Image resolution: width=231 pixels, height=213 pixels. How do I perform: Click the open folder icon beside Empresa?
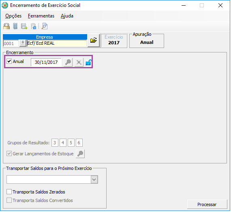tap(94, 40)
